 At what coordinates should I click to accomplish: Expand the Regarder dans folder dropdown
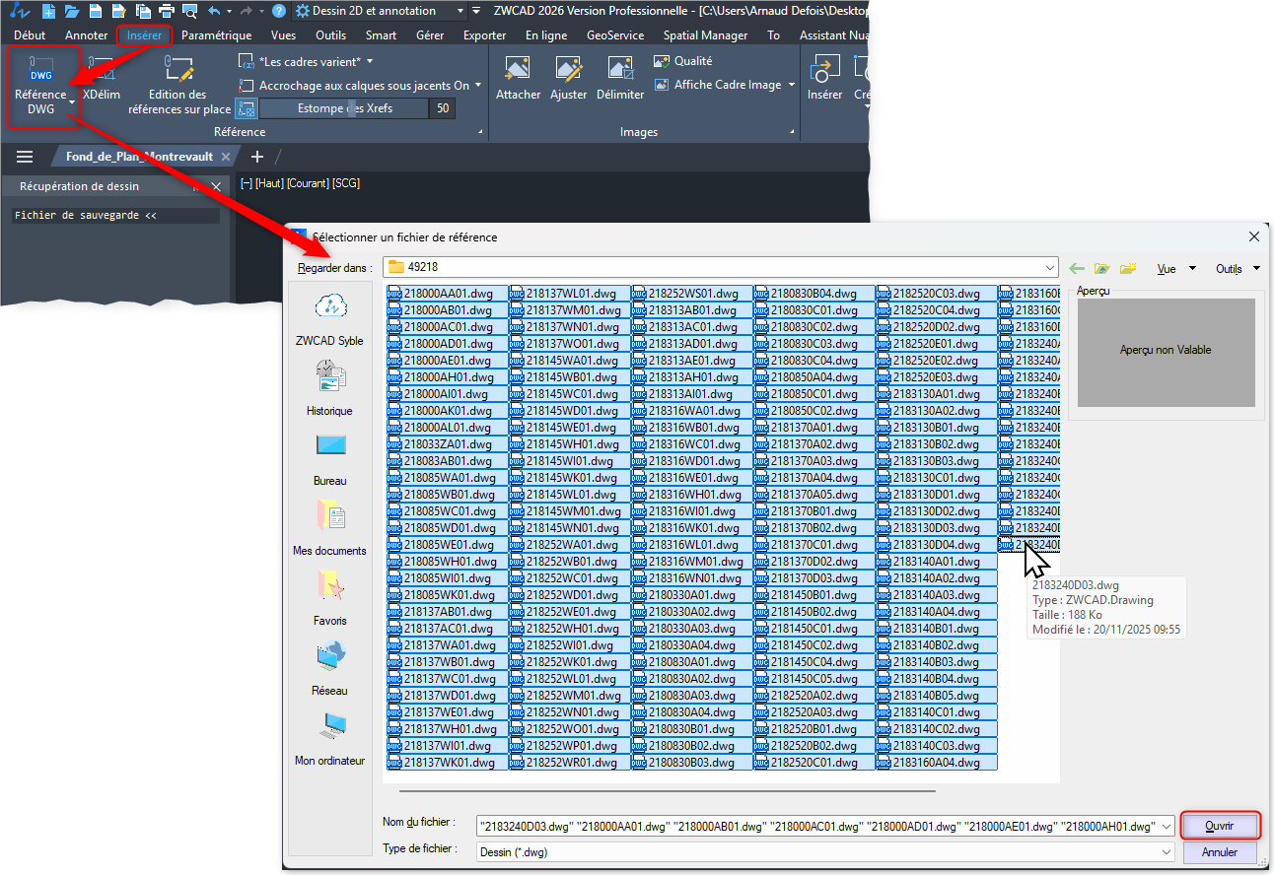1049,267
